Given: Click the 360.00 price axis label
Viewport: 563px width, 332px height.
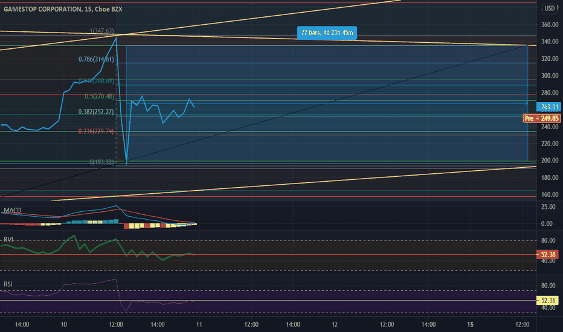Looking at the screenshot, I should (550, 25).
